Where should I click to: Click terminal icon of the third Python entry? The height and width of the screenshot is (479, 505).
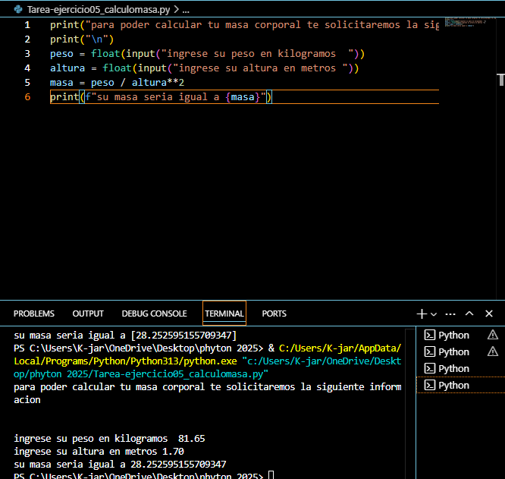[430, 368]
